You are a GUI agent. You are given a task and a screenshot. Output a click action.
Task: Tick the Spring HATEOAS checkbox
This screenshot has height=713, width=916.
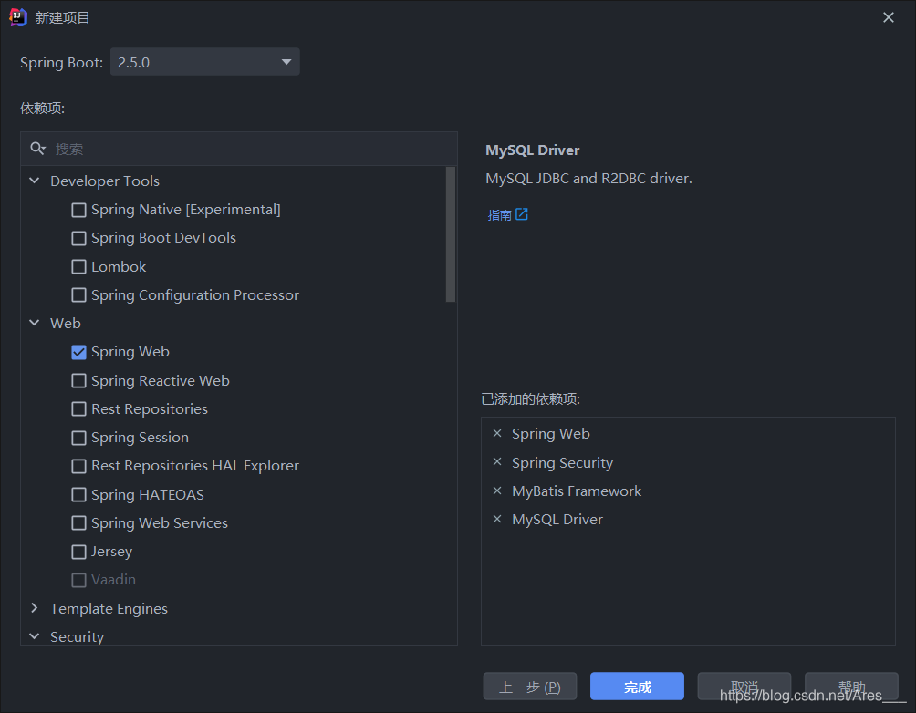pyautogui.click(x=78, y=494)
